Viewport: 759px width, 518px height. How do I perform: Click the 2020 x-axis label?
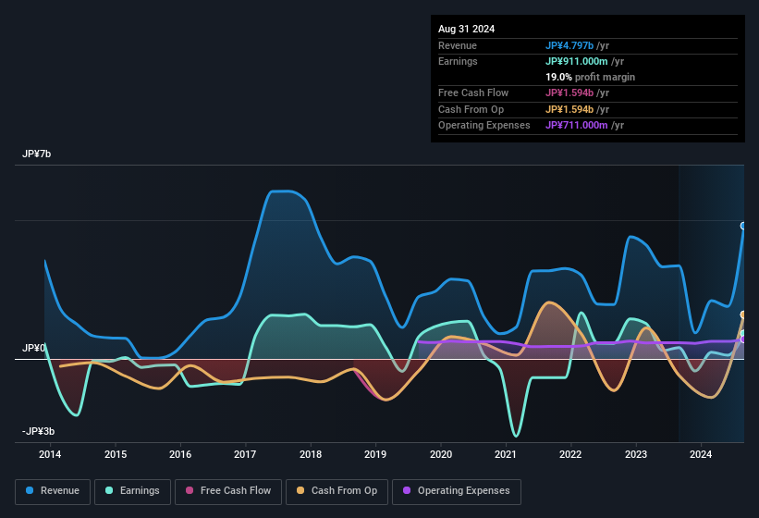coord(441,454)
